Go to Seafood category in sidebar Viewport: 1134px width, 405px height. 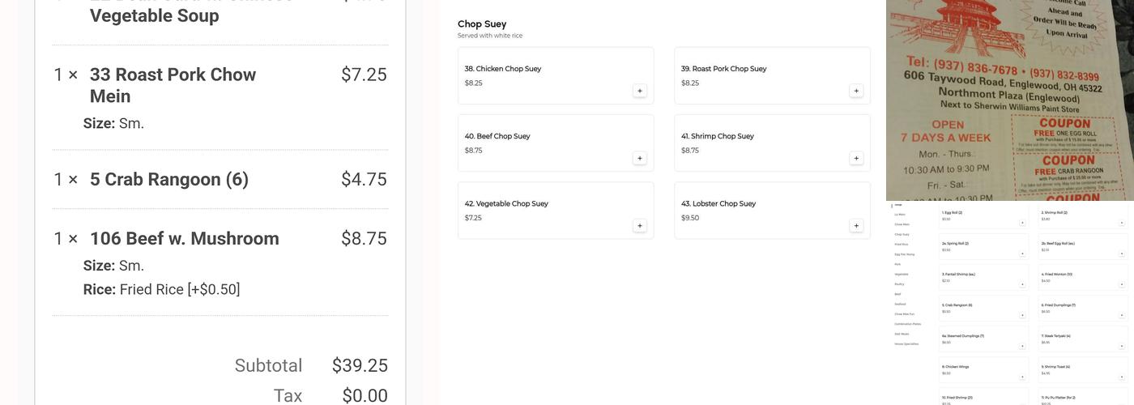point(902,304)
